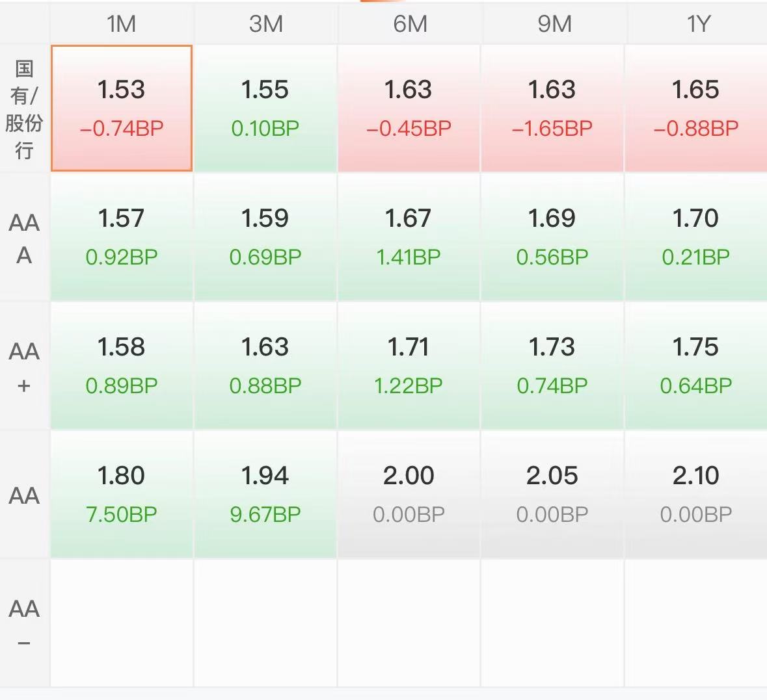Select the 3M cell with 0.10BP change
This screenshot has height=700, width=767.
(x=265, y=109)
